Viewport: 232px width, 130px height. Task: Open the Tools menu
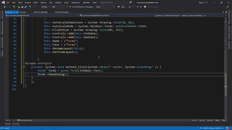coord(66,3)
